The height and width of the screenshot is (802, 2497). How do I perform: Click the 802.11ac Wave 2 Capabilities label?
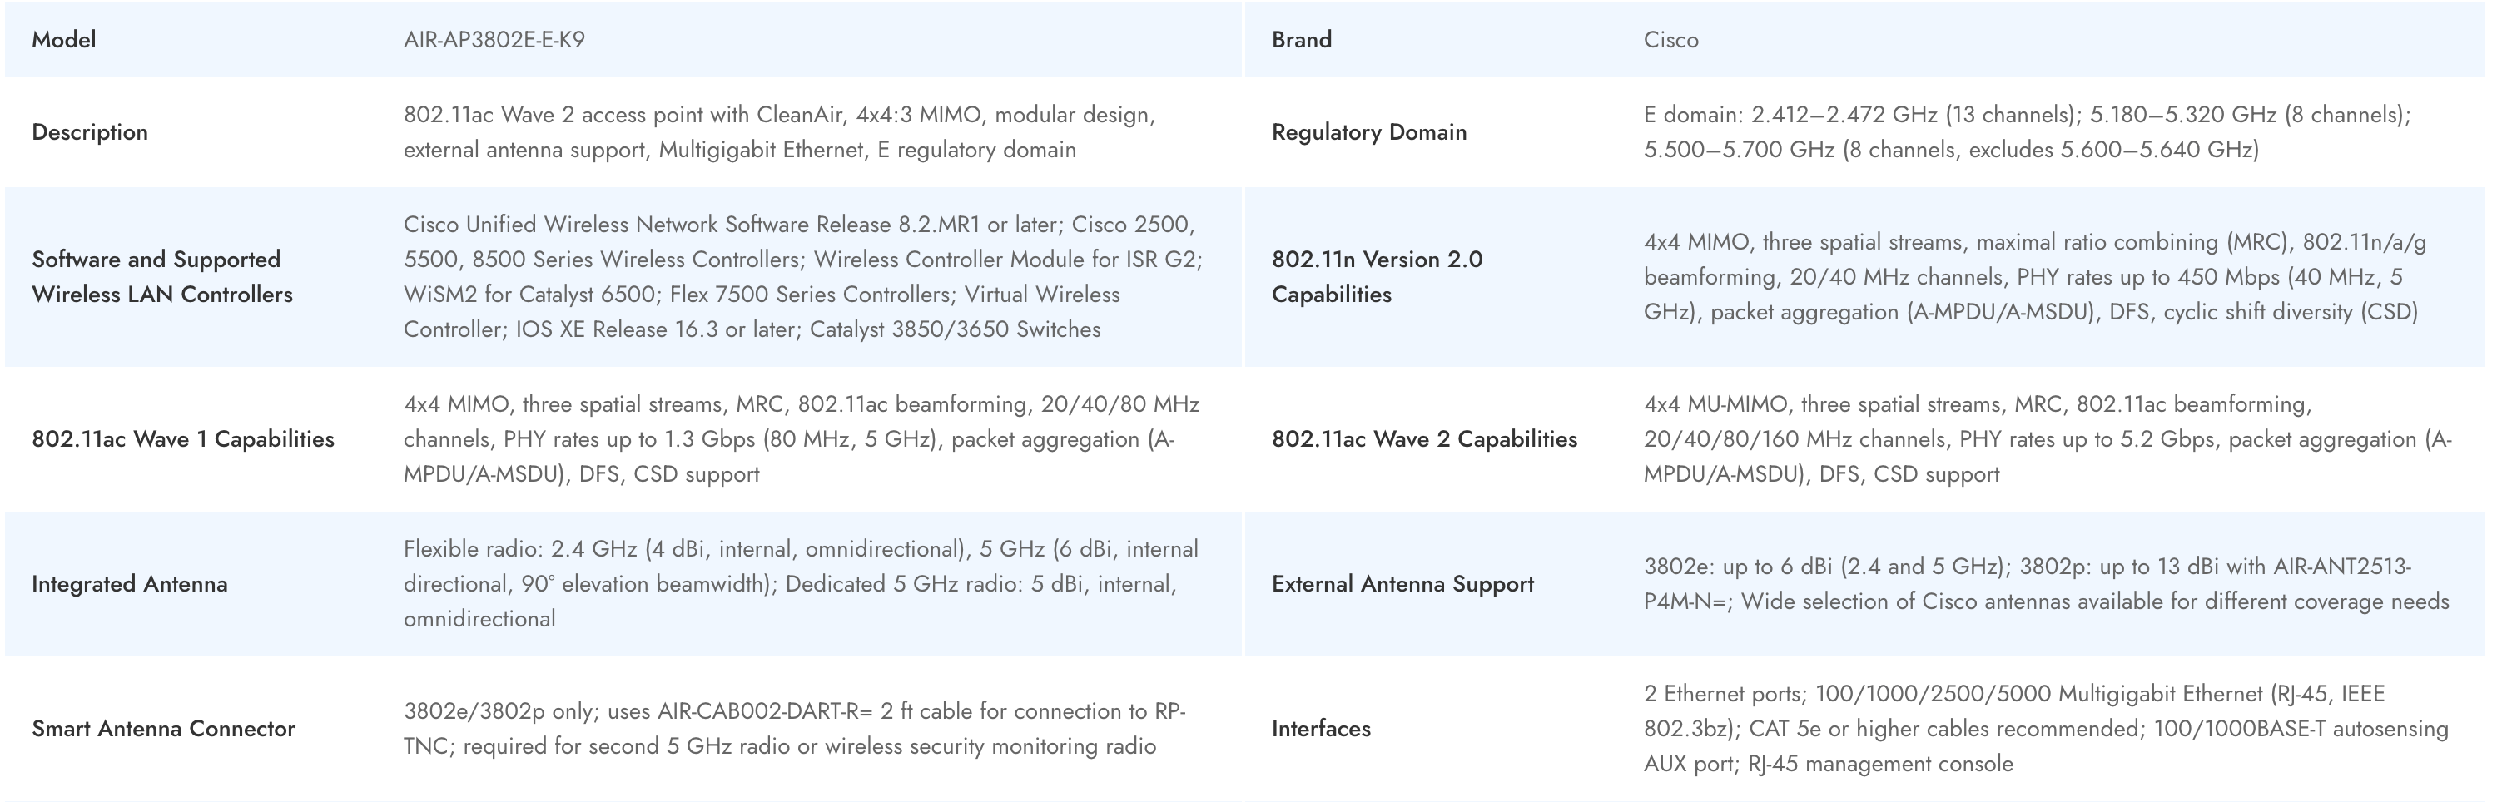1424,438
